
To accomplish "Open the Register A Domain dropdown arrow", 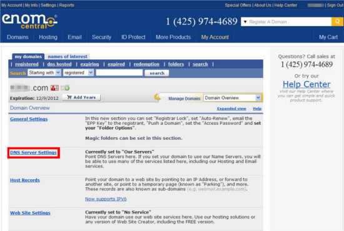I will [245, 22].
